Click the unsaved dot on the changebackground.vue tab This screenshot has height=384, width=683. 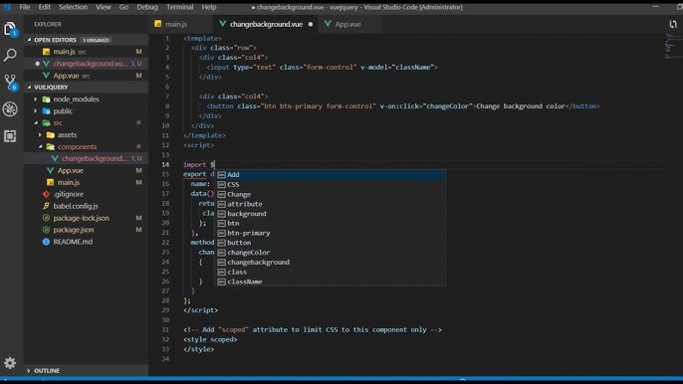pyautogui.click(x=311, y=25)
